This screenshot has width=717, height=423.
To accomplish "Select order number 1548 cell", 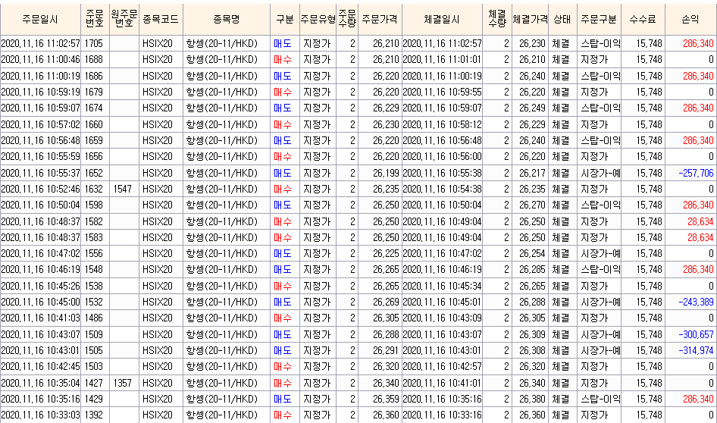I will click(94, 269).
